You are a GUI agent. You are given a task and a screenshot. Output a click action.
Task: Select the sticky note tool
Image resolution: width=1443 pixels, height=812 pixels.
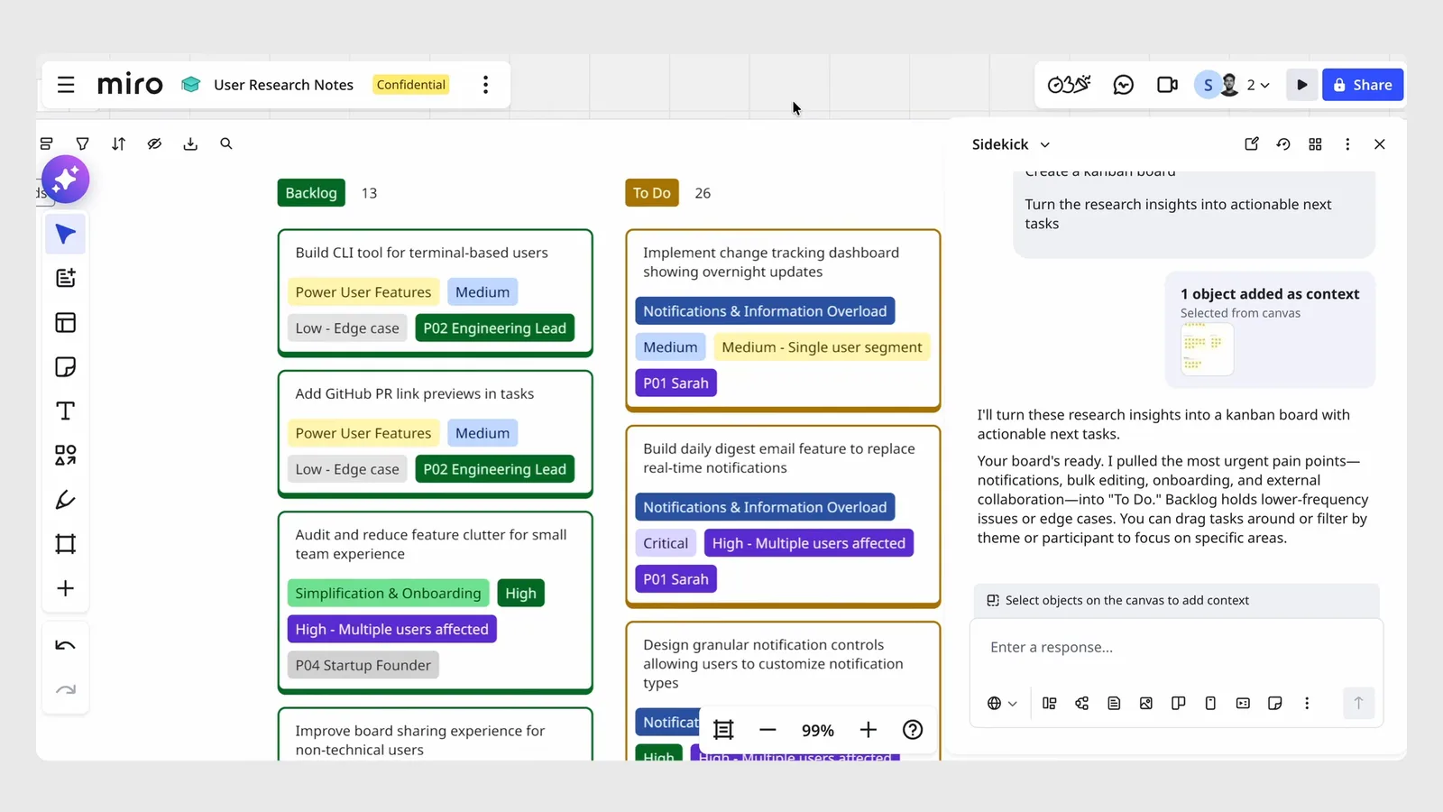(x=65, y=367)
